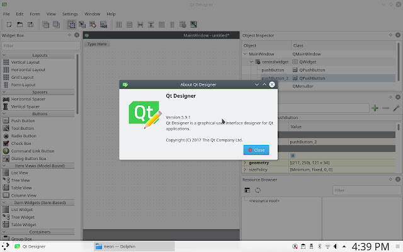The image size is (403, 252).
Task: Click green plus add dynamic property icon
Action: tap(375, 108)
